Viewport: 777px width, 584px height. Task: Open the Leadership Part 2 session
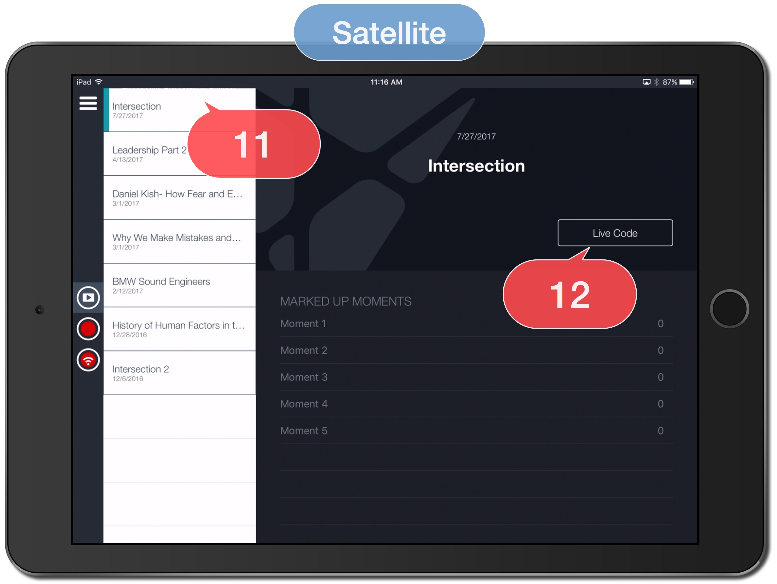pyautogui.click(x=149, y=154)
